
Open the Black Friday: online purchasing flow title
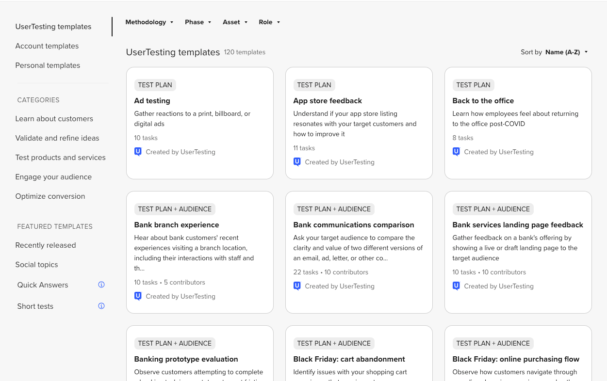(x=516, y=359)
